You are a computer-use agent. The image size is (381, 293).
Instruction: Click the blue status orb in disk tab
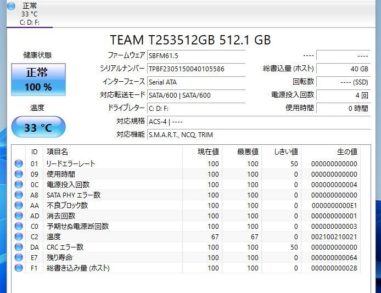[x=11, y=6]
